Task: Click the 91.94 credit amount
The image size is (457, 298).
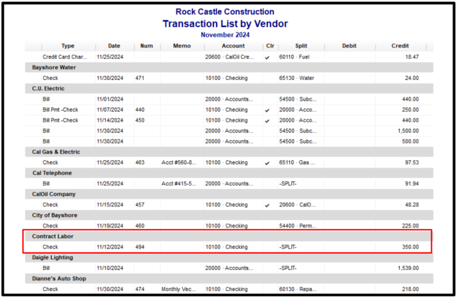Action: [412, 184]
